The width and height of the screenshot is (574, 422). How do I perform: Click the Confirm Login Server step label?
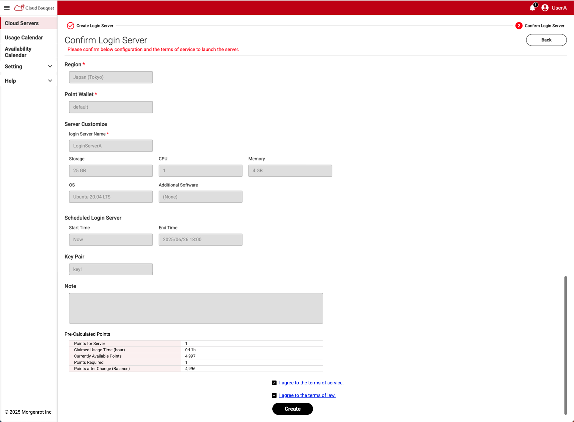click(x=544, y=26)
